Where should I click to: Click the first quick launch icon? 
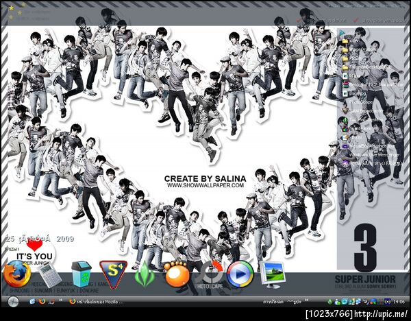coord(32,302)
